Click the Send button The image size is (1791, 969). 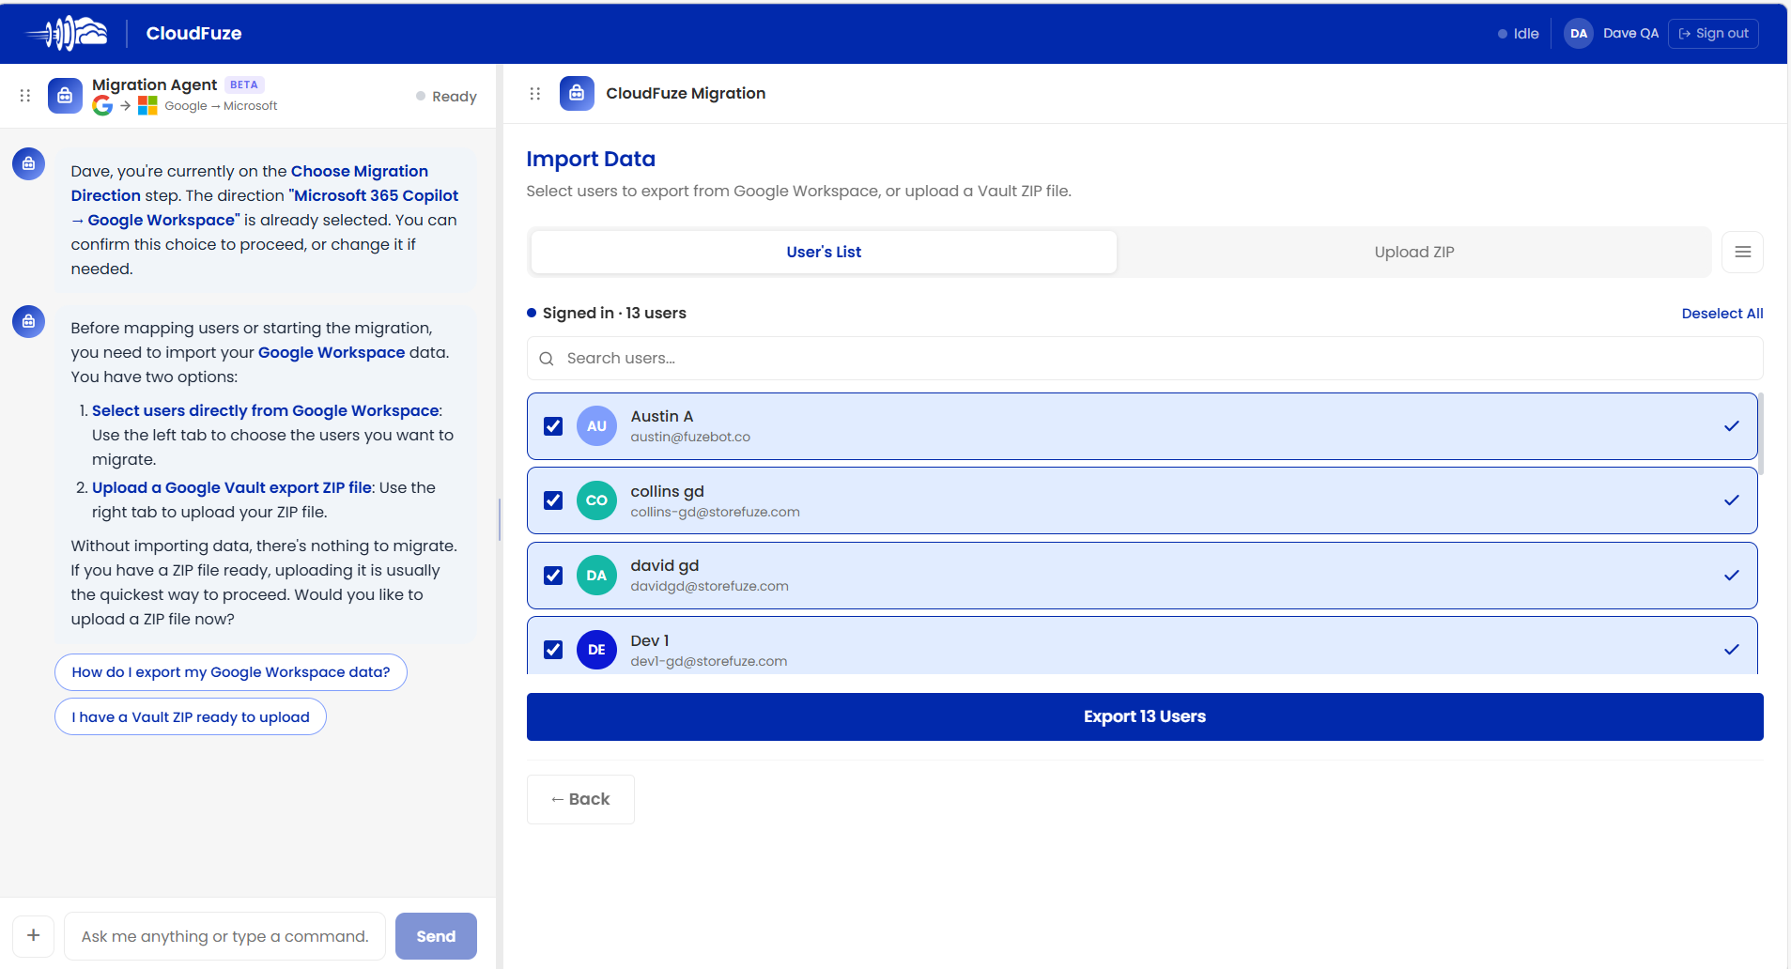[x=436, y=936]
